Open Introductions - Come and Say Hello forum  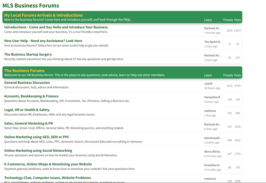(56, 27)
